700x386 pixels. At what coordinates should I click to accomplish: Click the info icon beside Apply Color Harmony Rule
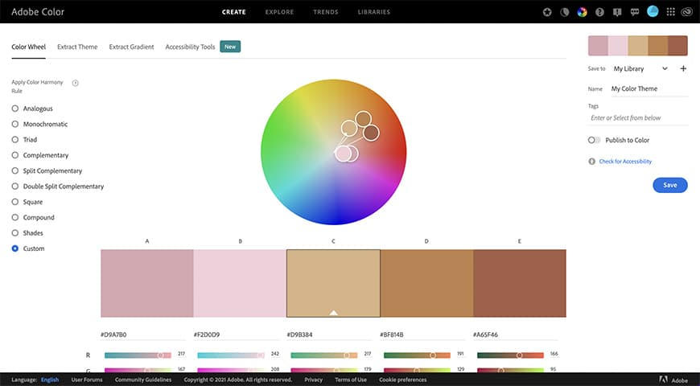[x=76, y=83]
